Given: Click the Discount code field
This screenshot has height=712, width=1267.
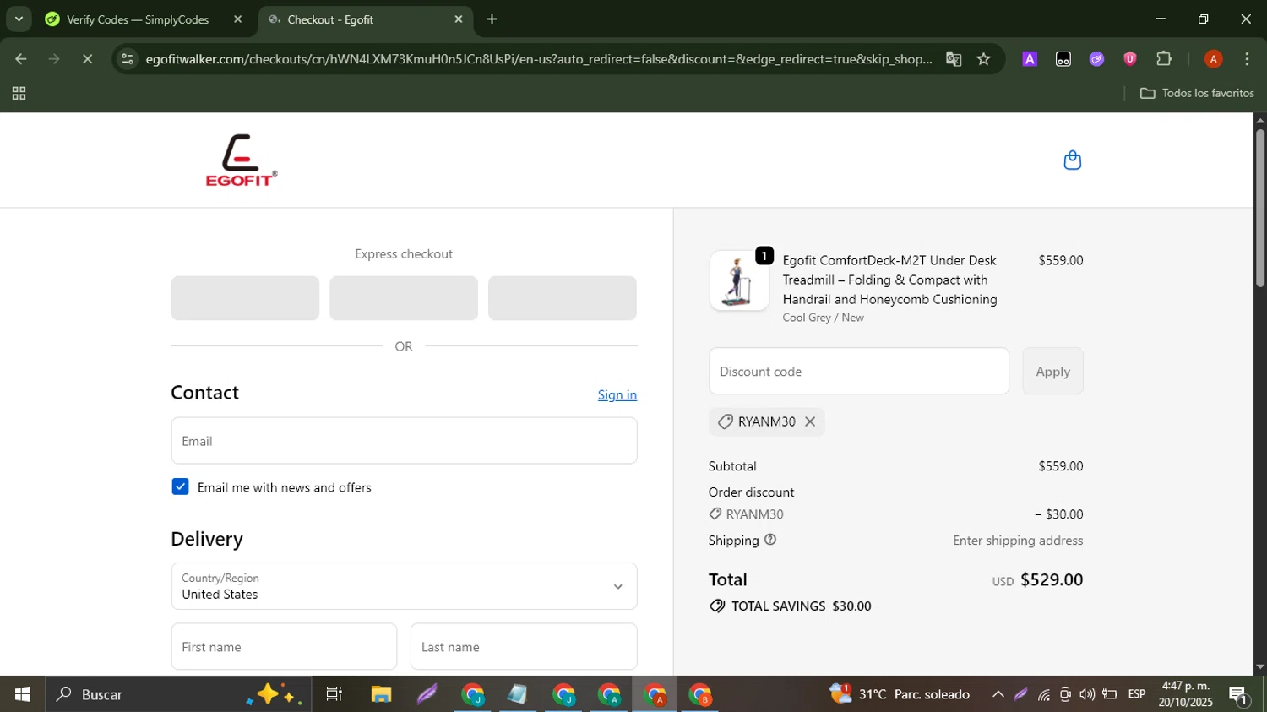Looking at the screenshot, I should (859, 371).
